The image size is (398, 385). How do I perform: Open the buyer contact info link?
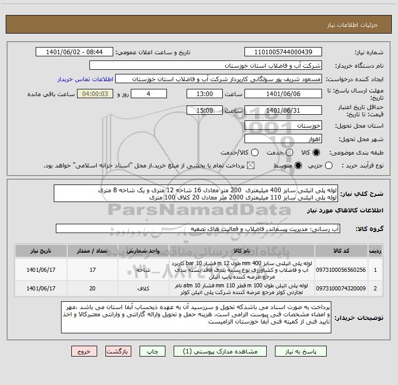85,79
